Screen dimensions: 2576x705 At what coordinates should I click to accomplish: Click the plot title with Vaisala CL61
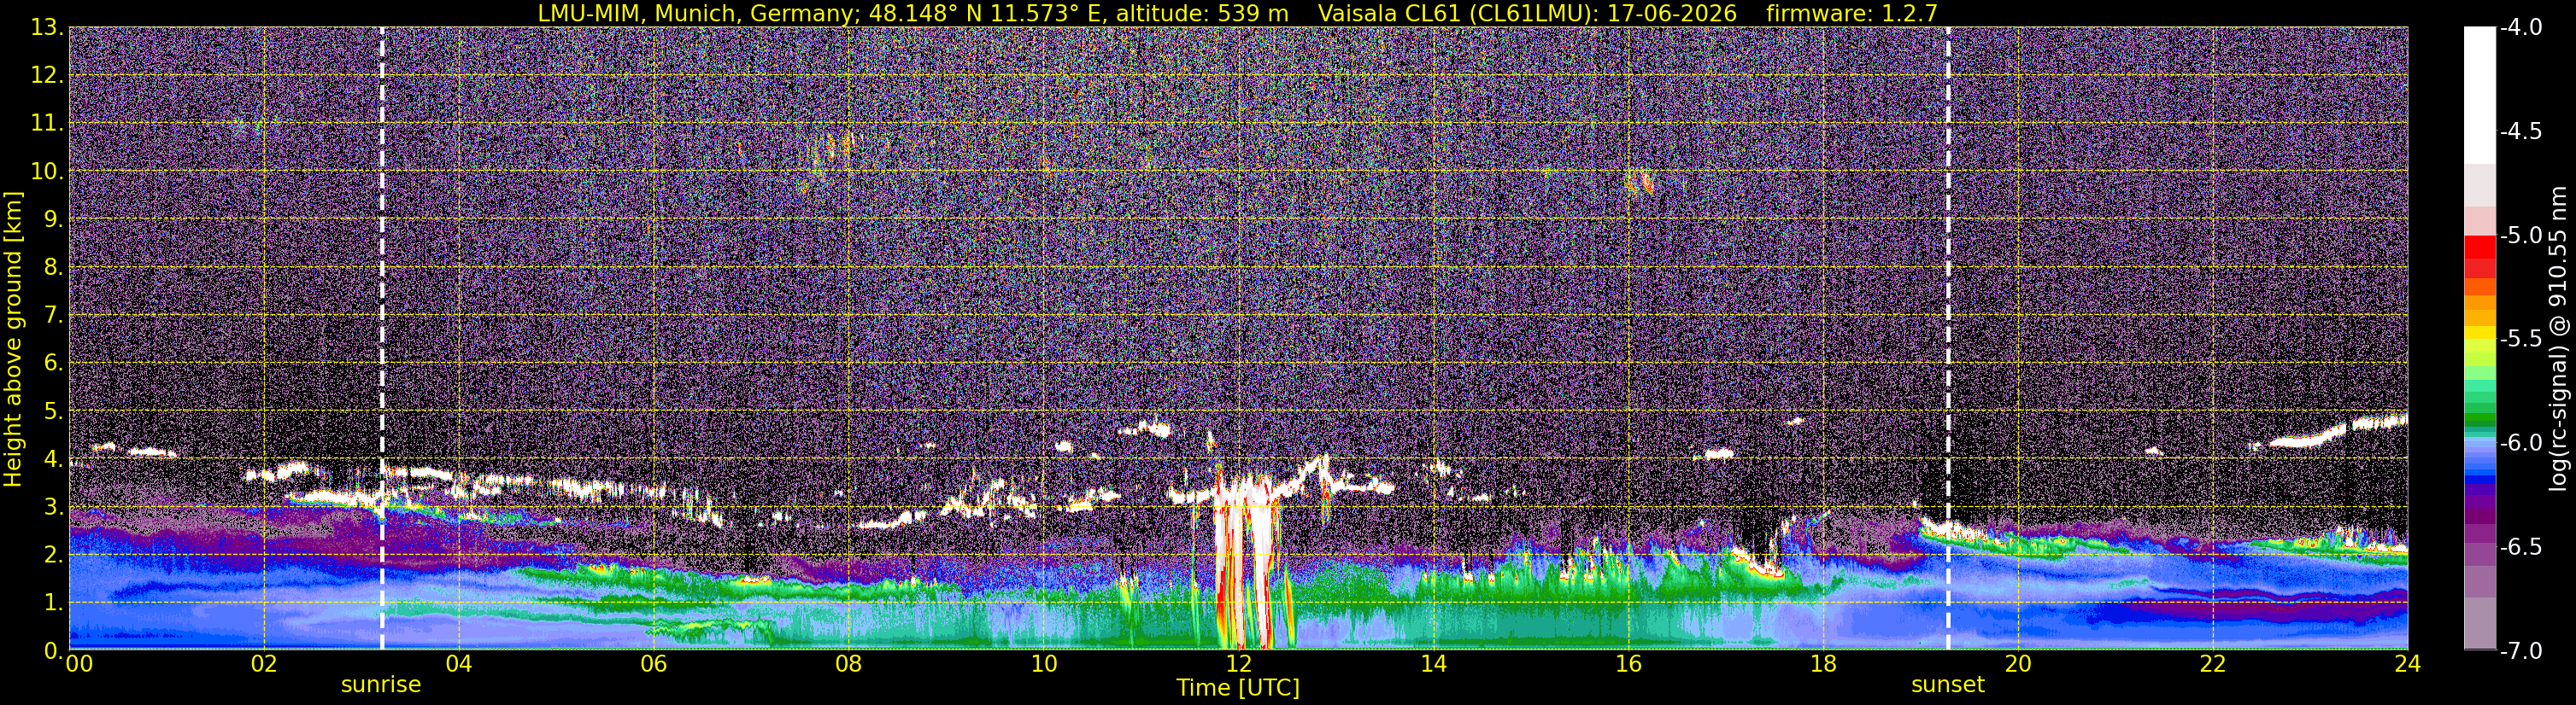(1238, 13)
